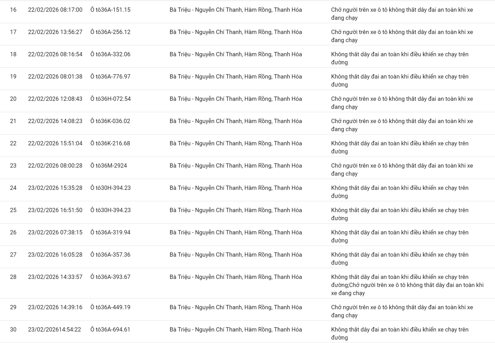The image size is (495, 343).
Task: Click violation text in row 24
Action: (x=399, y=192)
